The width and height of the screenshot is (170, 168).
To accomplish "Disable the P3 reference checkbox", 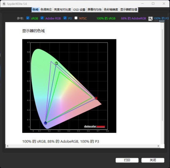I will [x=65, y=18].
